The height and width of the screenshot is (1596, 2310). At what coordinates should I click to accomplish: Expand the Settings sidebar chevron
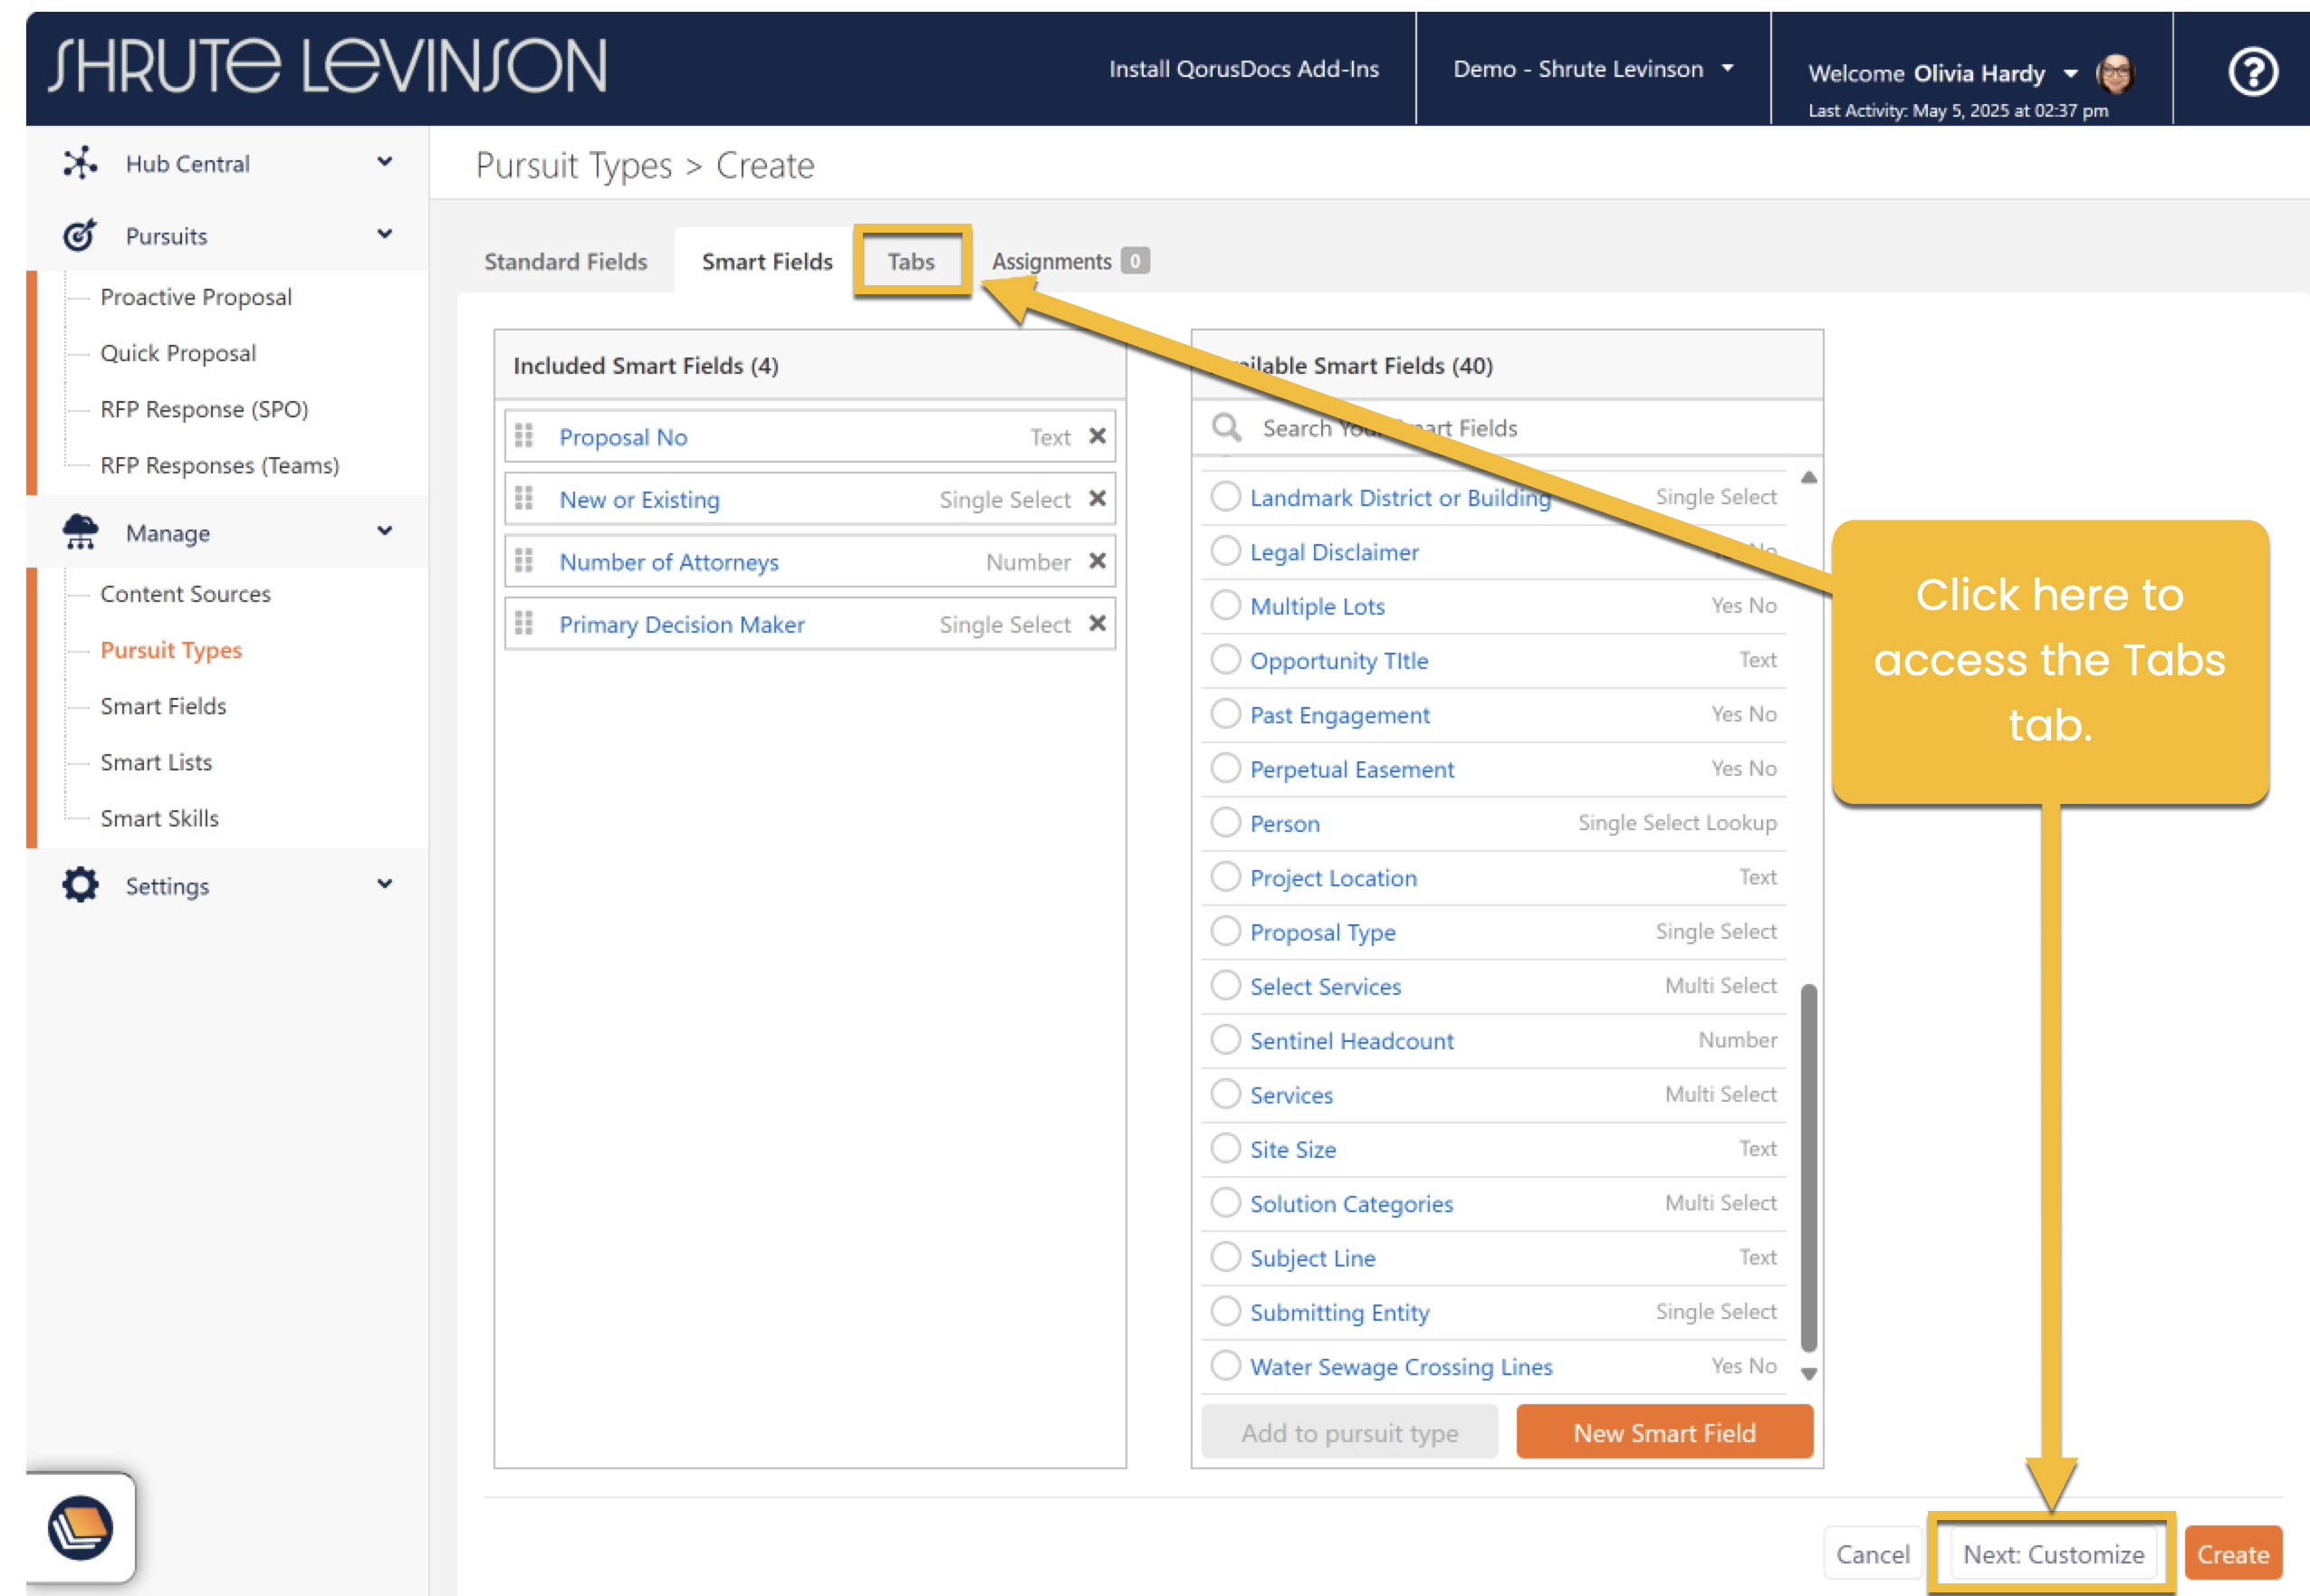point(384,885)
